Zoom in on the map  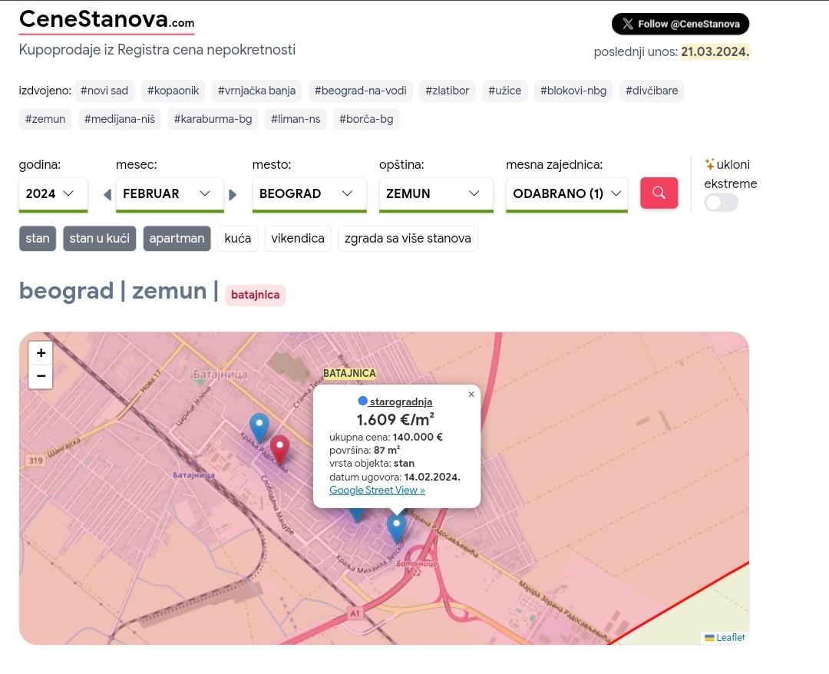point(41,353)
